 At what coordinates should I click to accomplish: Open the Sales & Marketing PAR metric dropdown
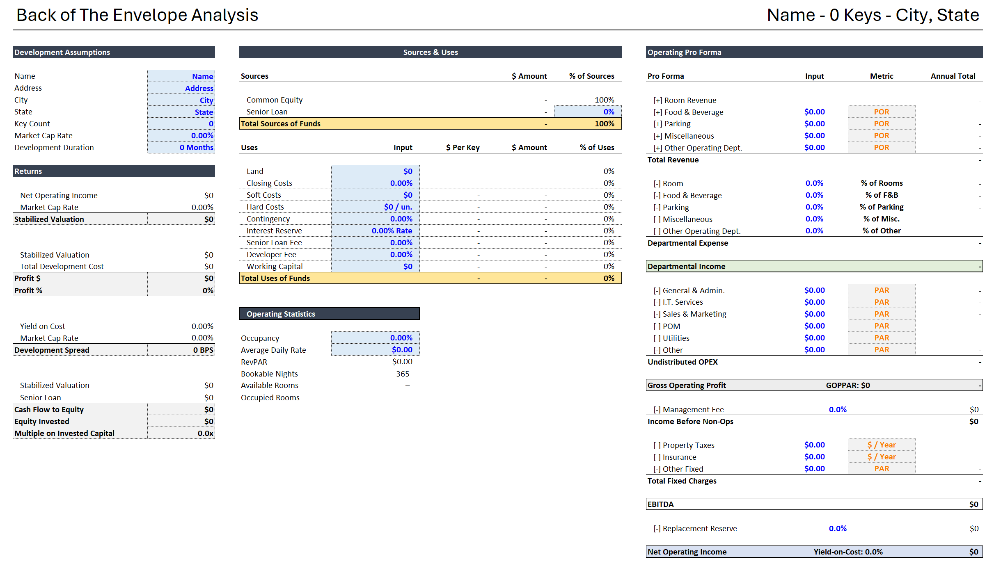click(x=882, y=314)
